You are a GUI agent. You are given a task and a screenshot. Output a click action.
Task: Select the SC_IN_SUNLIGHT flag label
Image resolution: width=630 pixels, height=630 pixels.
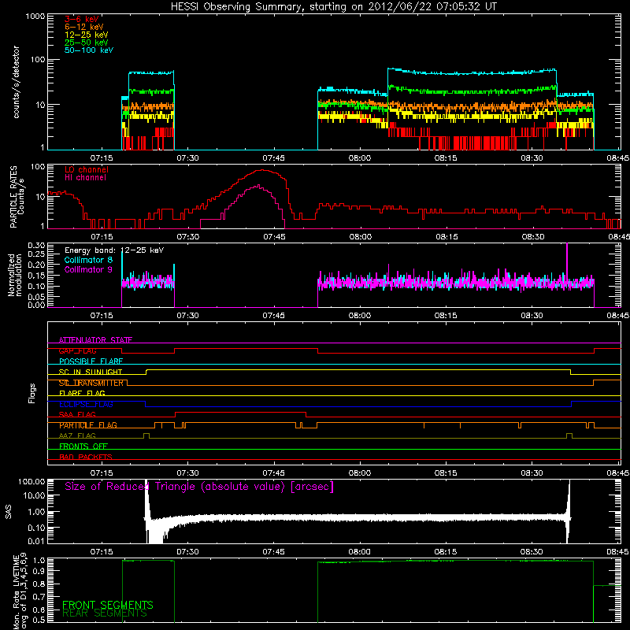point(91,372)
